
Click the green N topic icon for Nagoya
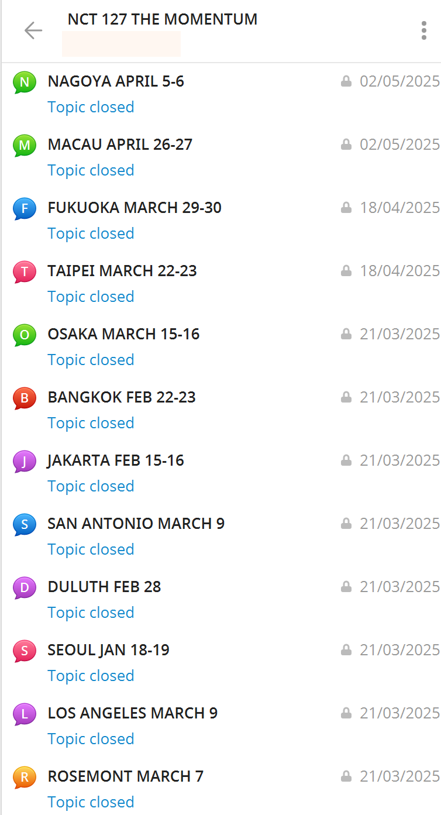(x=24, y=82)
